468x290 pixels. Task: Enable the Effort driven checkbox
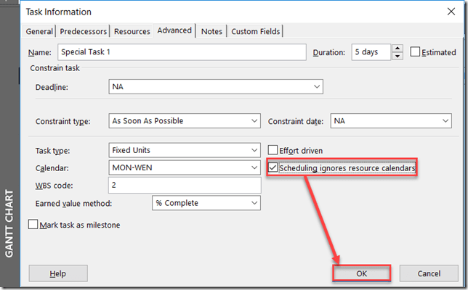[274, 150]
